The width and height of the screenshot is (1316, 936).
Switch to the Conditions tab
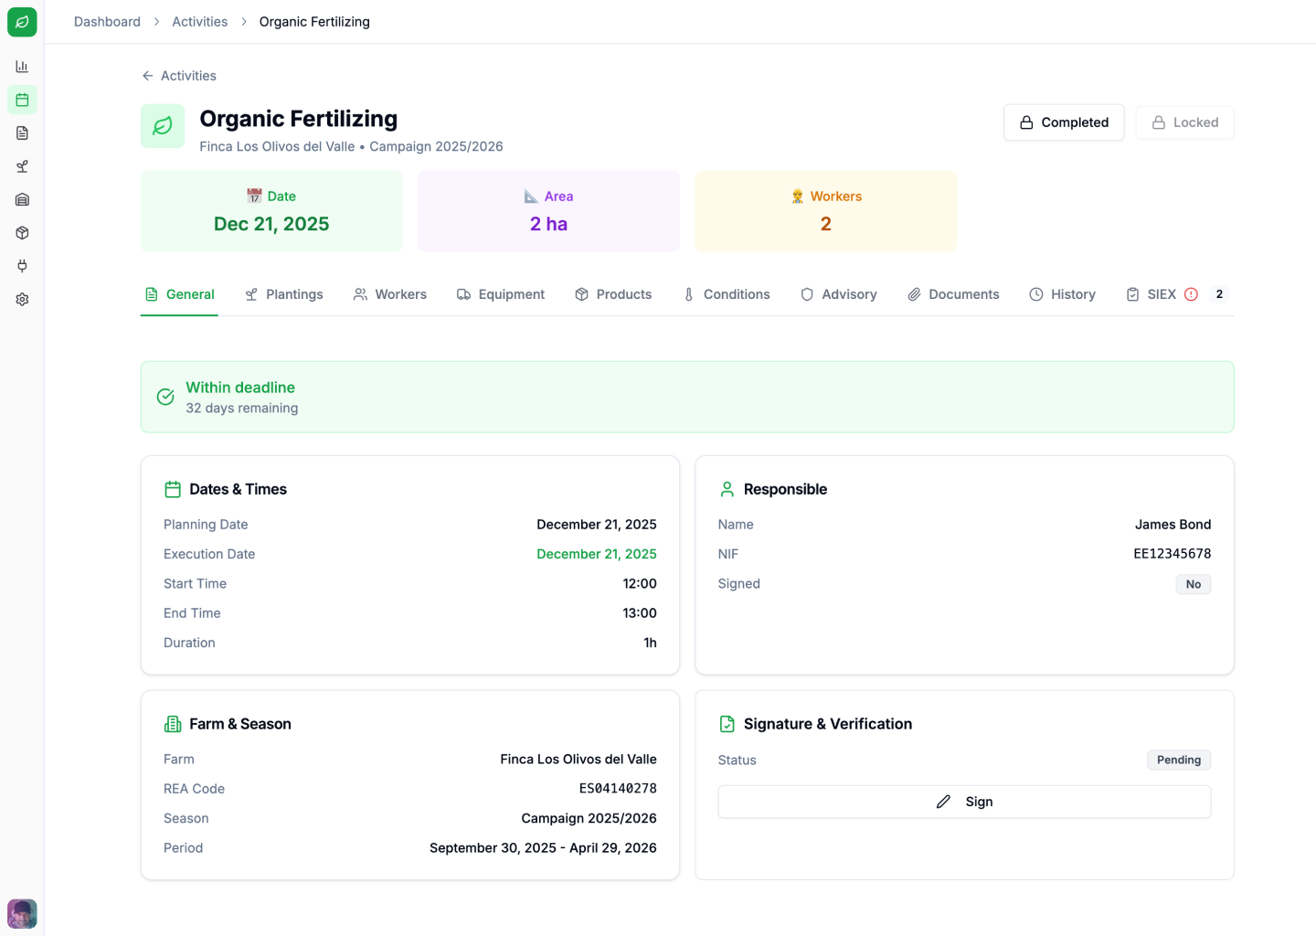727,293
